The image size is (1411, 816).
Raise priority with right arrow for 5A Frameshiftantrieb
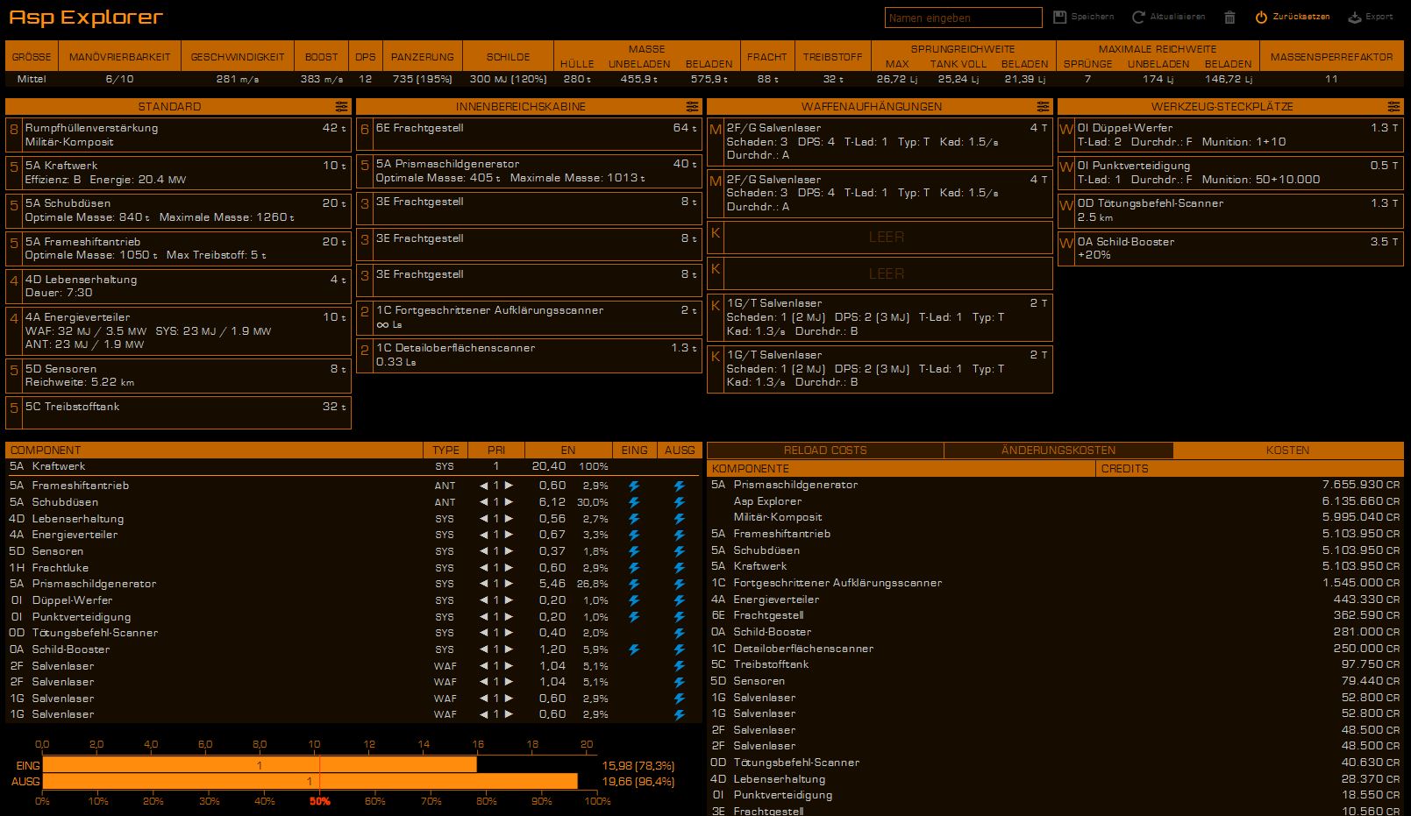[x=509, y=486]
